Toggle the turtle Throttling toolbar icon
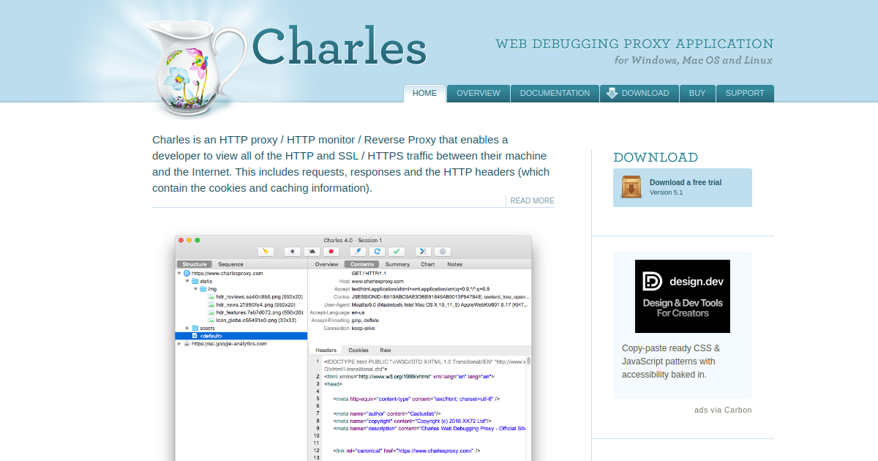The image size is (878, 461). point(312,251)
